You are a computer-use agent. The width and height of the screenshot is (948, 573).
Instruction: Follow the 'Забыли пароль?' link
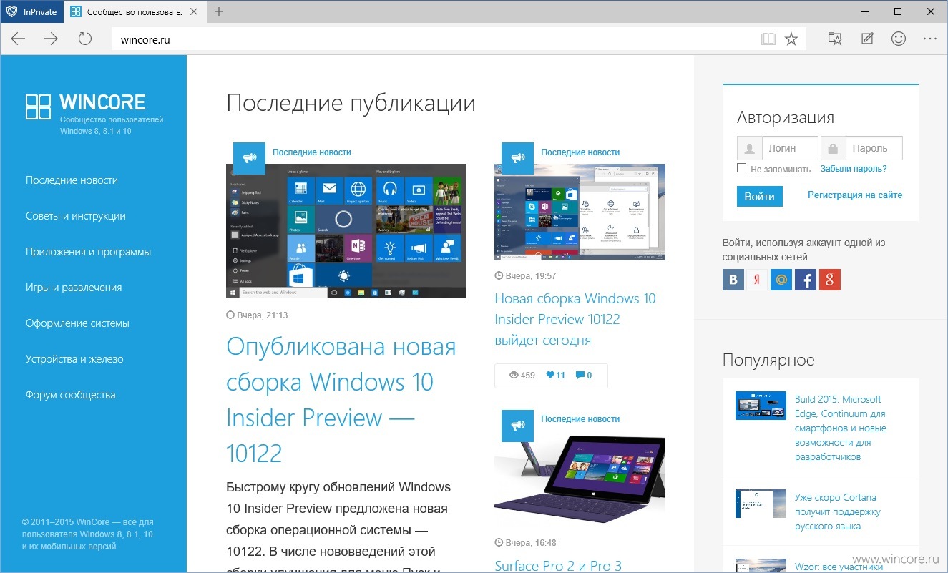pyautogui.click(x=854, y=169)
